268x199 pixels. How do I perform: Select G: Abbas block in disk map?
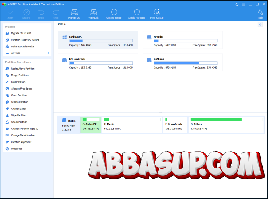tap(226, 125)
